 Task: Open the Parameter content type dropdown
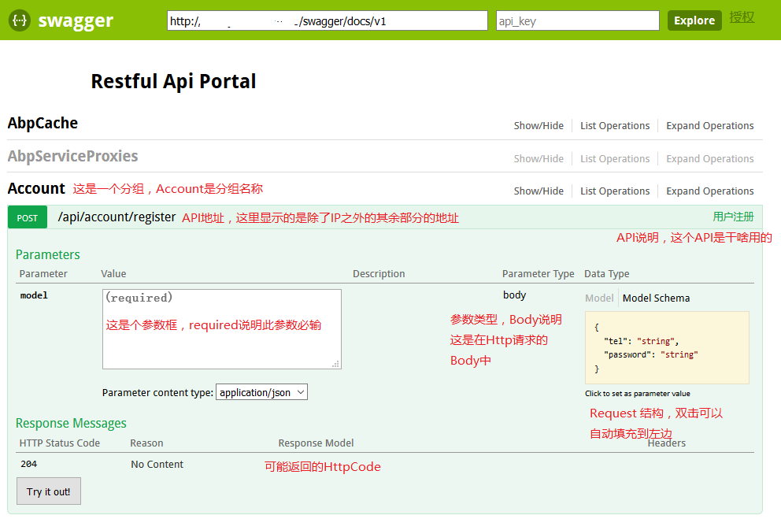(261, 392)
